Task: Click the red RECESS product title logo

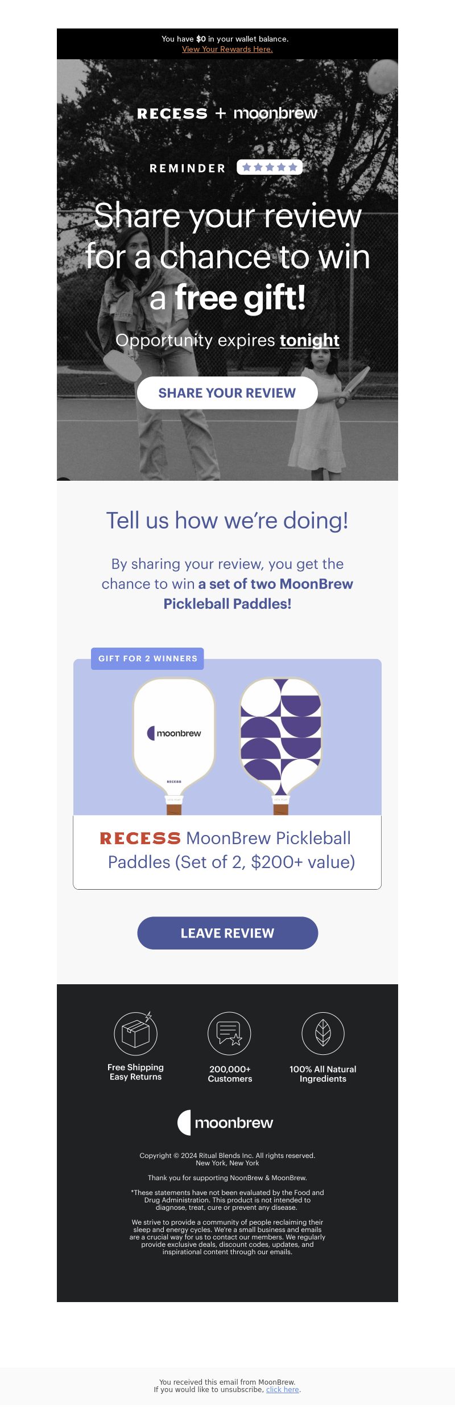Action: tap(140, 838)
